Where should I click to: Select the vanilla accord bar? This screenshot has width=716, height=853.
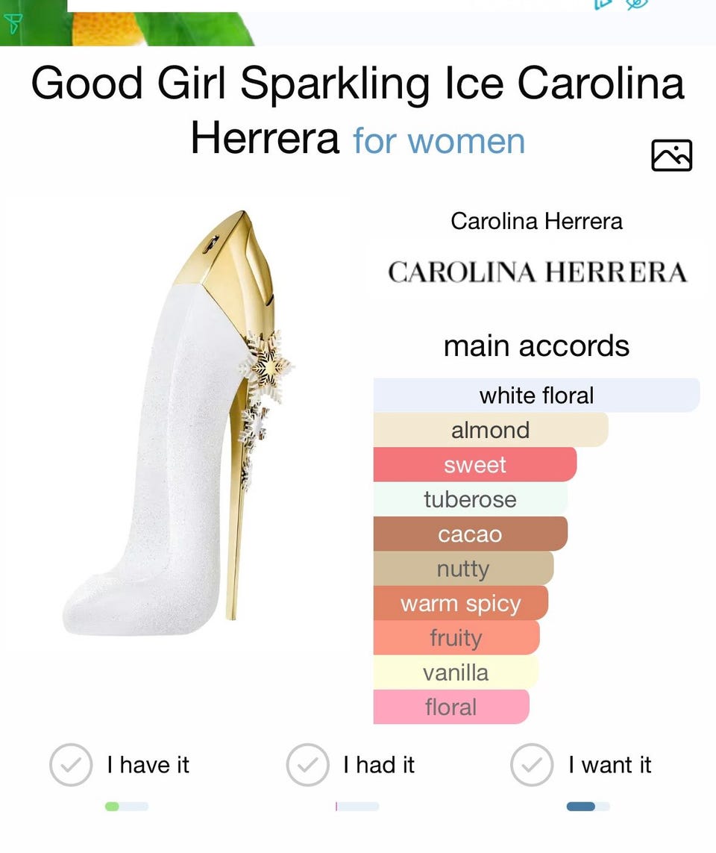[456, 672]
